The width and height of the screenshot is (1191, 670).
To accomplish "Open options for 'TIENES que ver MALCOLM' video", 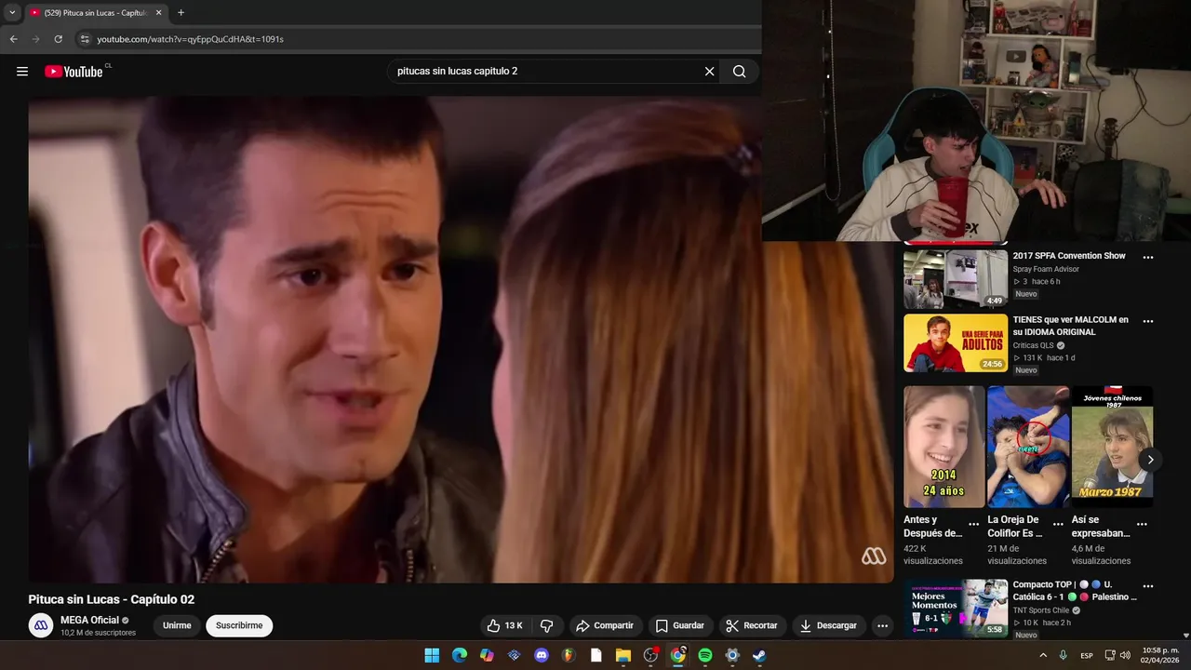I will (1148, 321).
